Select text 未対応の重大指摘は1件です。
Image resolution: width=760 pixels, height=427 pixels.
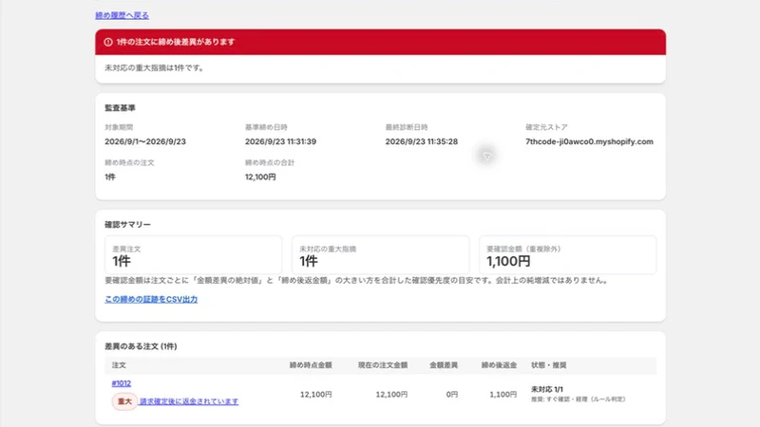click(x=155, y=68)
